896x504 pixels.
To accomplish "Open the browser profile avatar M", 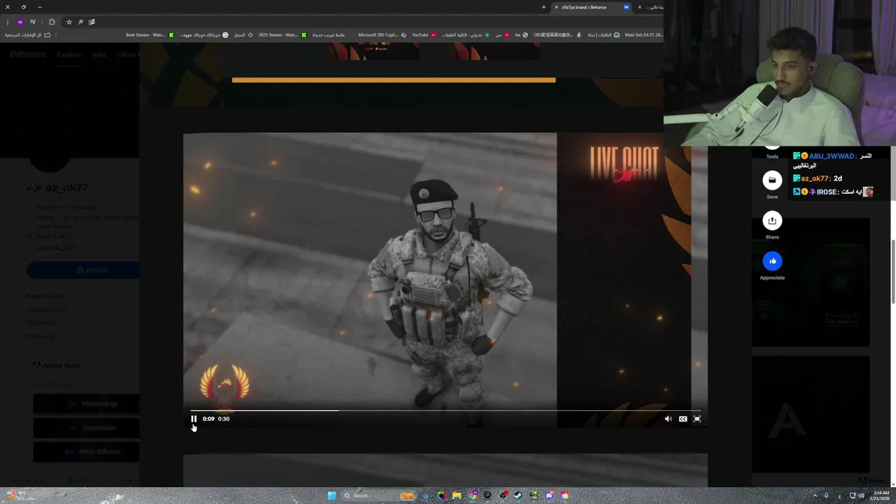I will click(x=20, y=22).
